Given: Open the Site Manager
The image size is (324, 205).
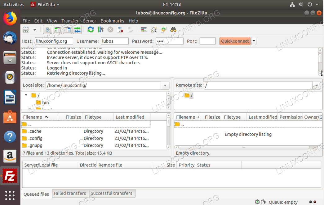Looking at the screenshot, I should (26, 30).
